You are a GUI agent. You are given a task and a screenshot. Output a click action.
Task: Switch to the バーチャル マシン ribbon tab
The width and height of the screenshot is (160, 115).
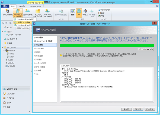tap(35, 6)
